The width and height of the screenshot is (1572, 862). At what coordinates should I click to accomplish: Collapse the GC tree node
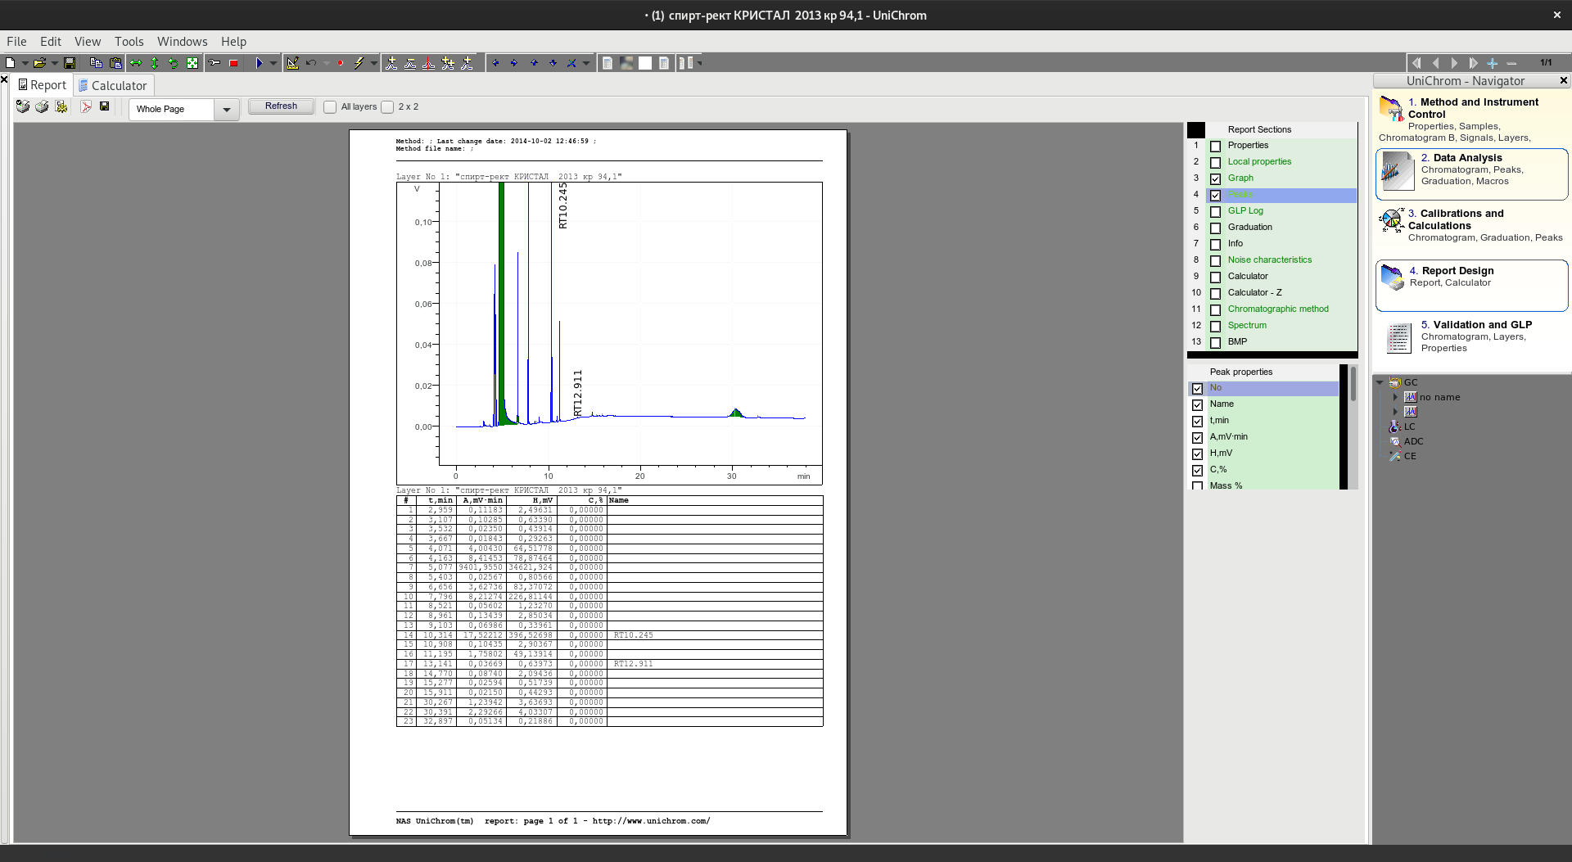1380,382
